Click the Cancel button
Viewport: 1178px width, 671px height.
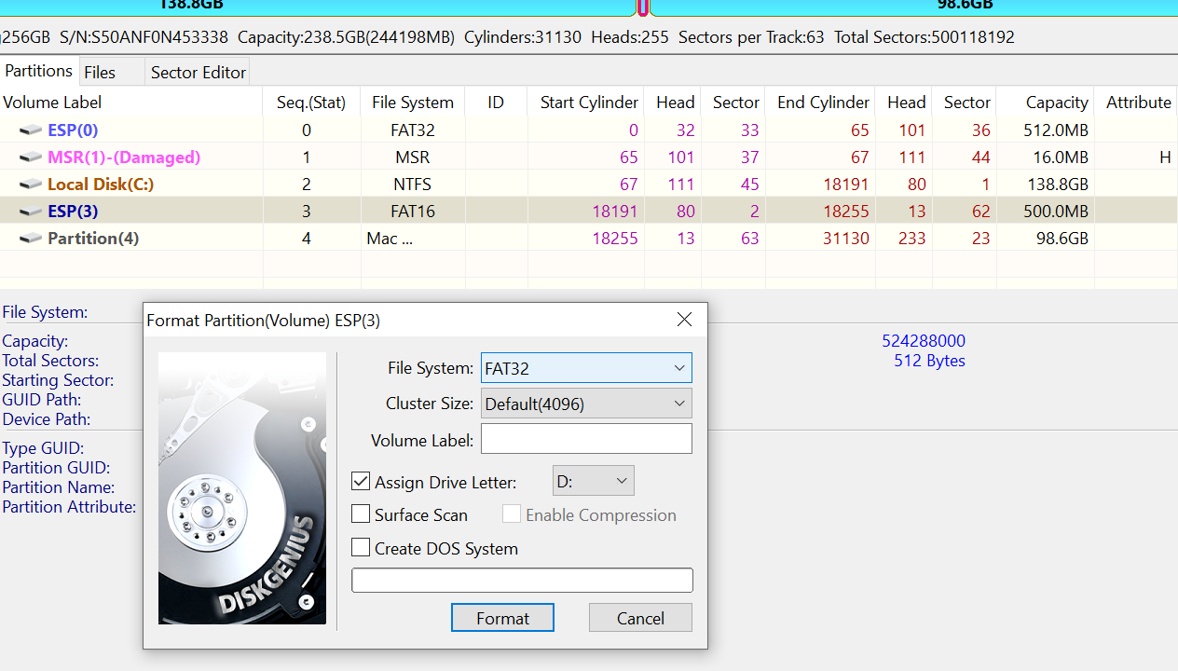(x=640, y=618)
